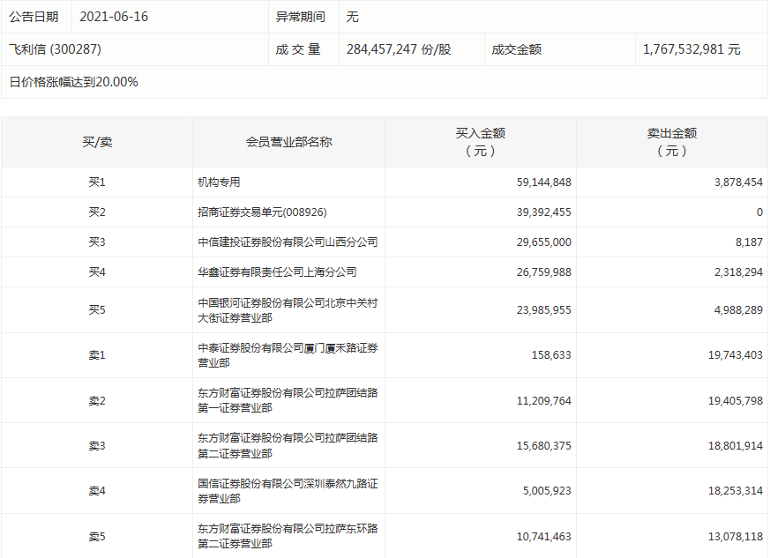Click 东方财富证券 拉萨团结路第二证券营业部 name
The height and width of the screenshot is (558, 770).
(x=288, y=446)
